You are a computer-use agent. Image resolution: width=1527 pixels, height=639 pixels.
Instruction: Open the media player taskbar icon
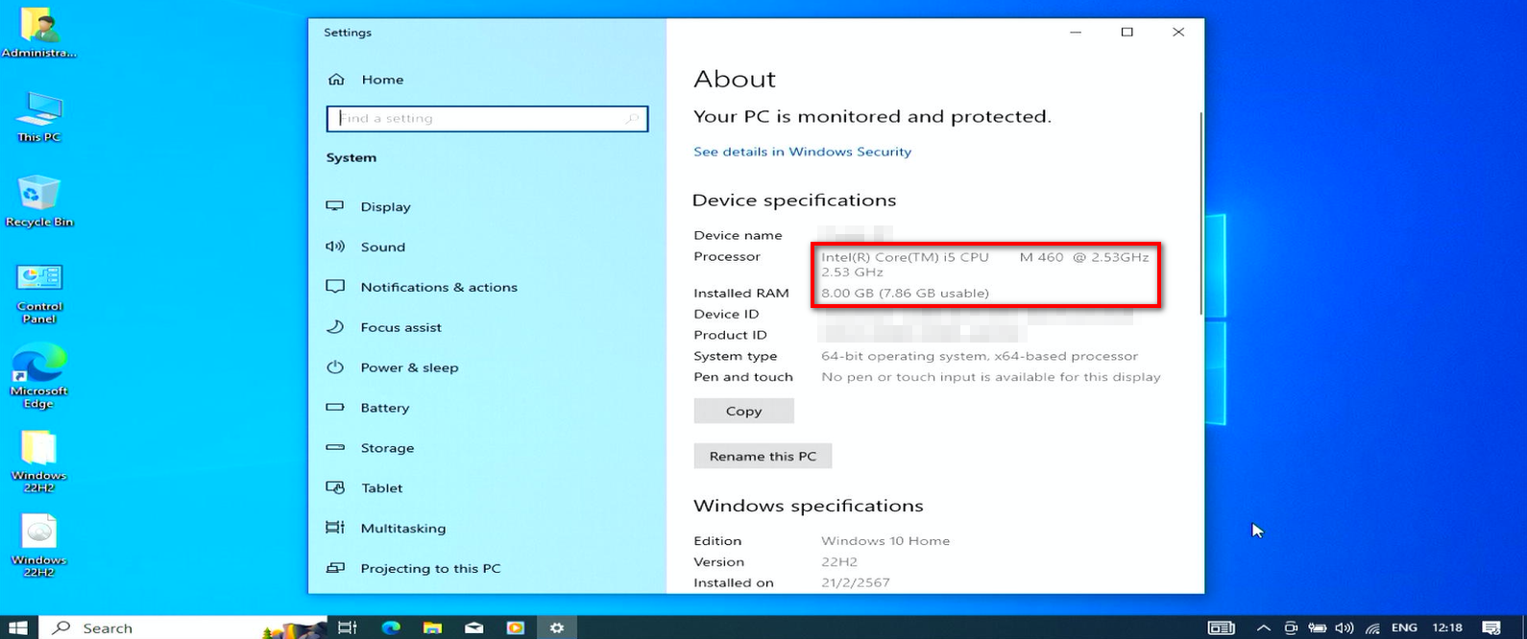click(x=516, y=627)
